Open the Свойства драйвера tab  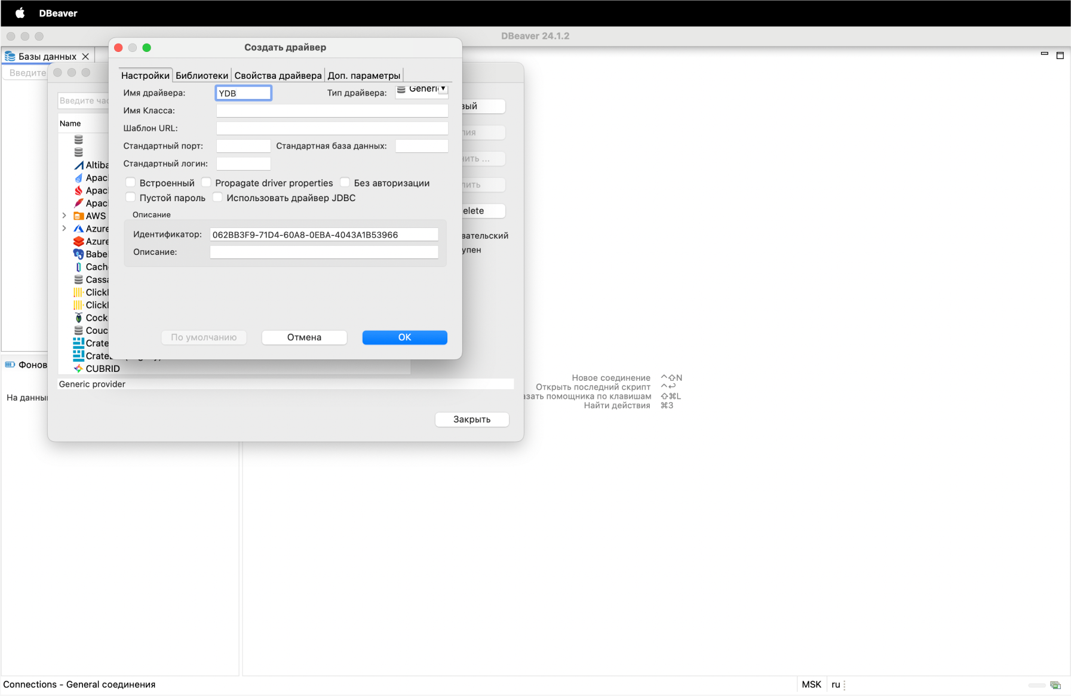click(x=278, y=75)
